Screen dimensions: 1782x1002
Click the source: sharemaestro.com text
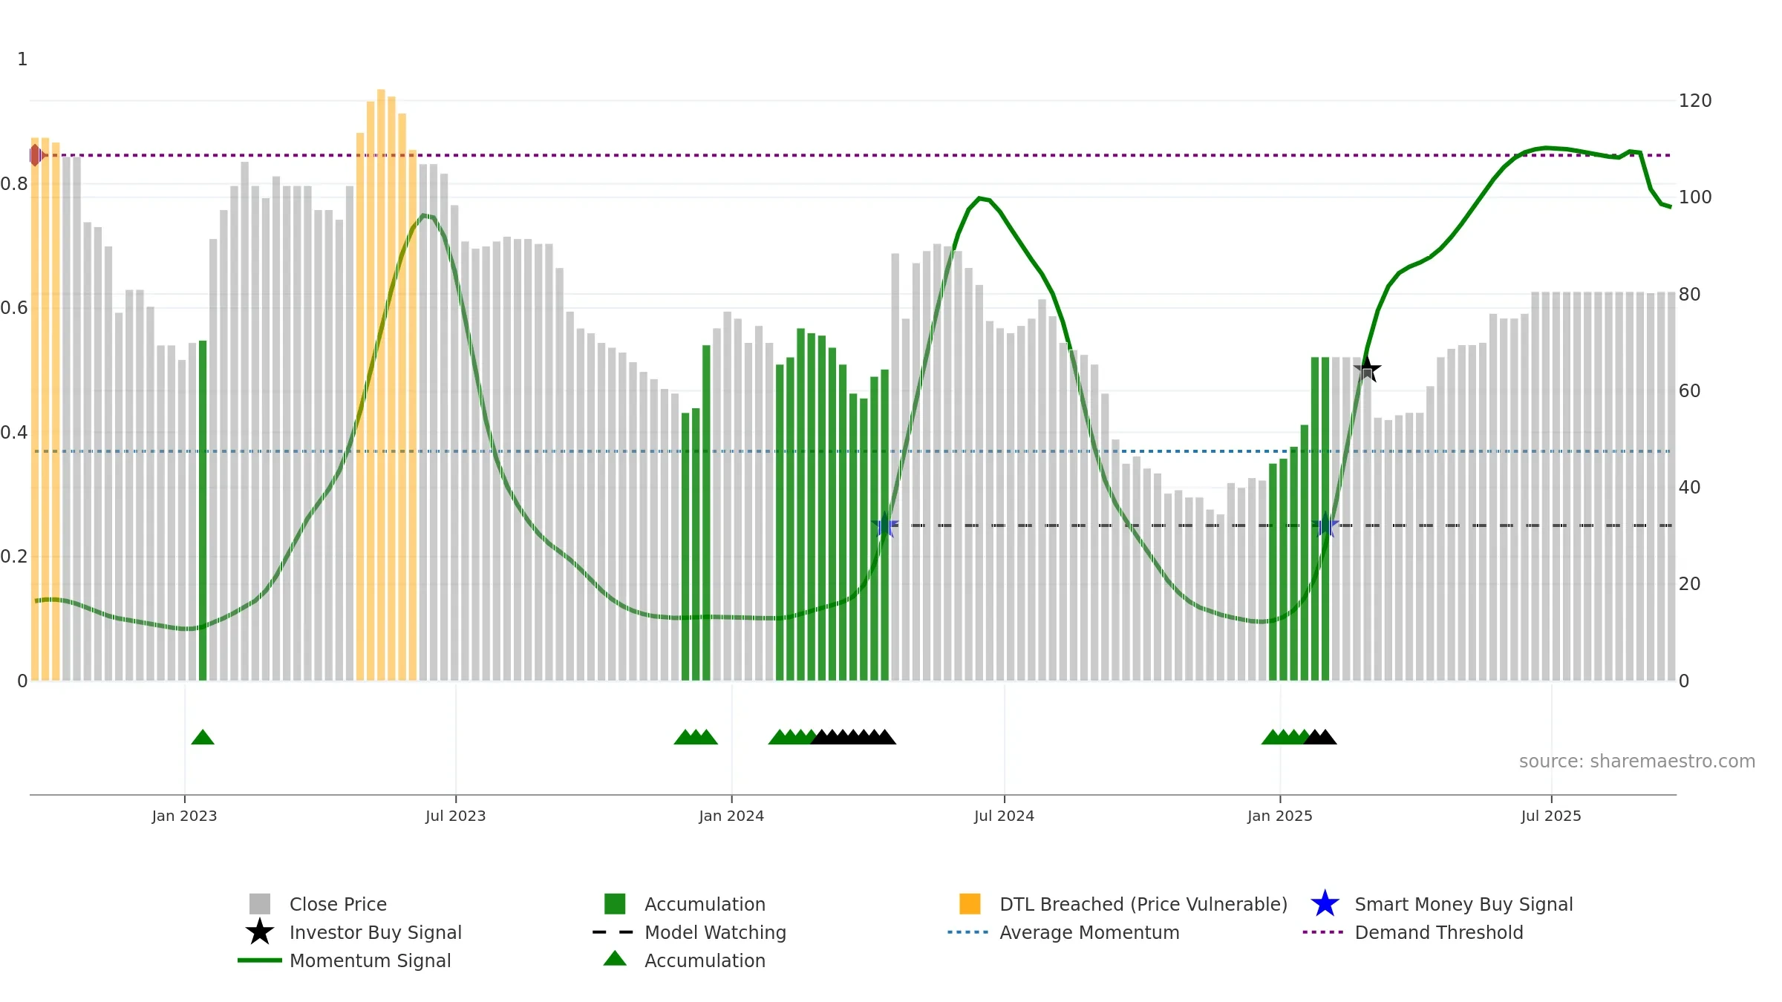click(1637, 762)
